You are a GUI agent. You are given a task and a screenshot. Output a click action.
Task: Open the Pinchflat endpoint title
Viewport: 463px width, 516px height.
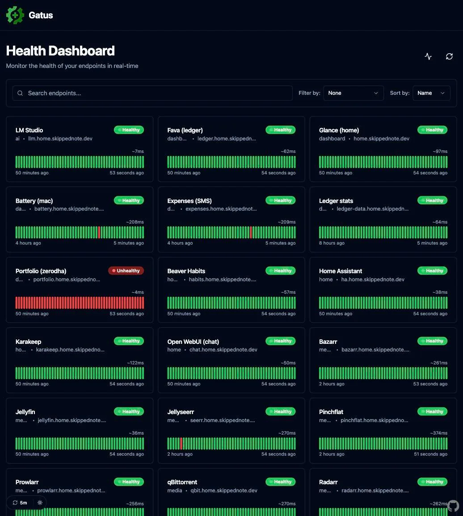coord(331,412)
